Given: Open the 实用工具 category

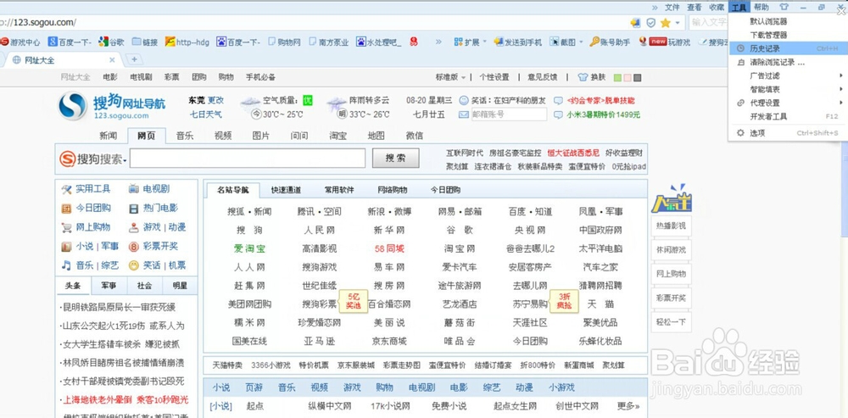Looking at the screenshot, I should coord(86,189).
